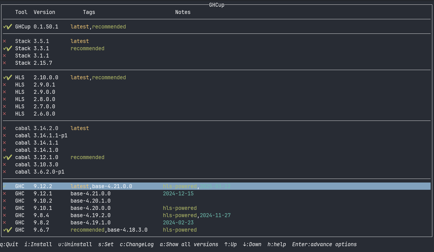
Task: Click the Tool column header
Action: pyautogui.click(x=21, y=12)
